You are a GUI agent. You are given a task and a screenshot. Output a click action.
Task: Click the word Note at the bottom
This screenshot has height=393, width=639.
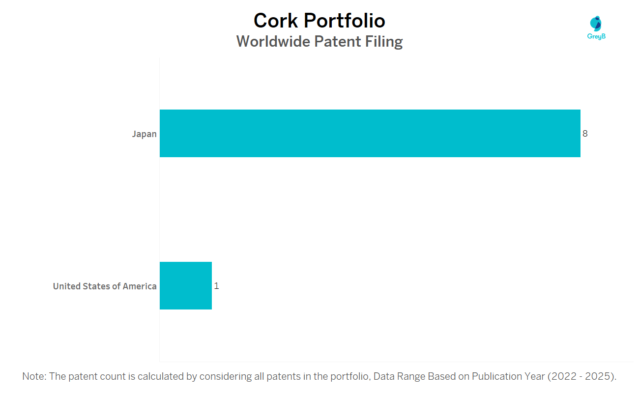pyautogui.click(x=33, y=376)
